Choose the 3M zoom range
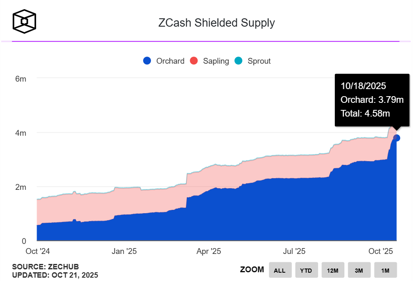This screenshot has height=281, width=413. pos(359,270)
